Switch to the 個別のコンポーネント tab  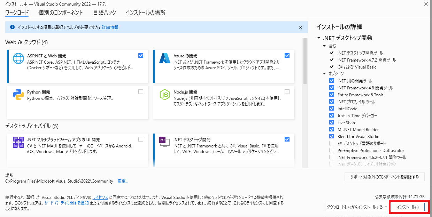pos(61,13)
